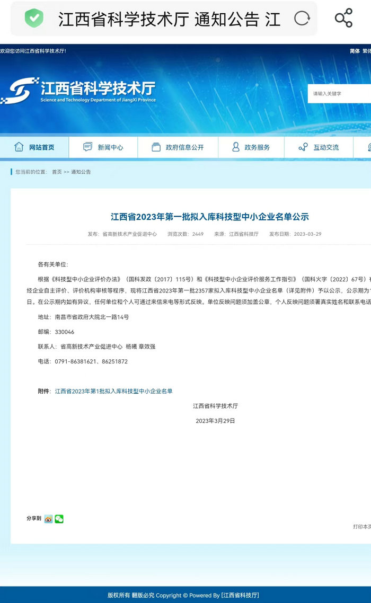The height and width of the screenshot is (603, 371).
Task: Click the 通知公告 breadcrumb link
Action: tap(81, 172)
